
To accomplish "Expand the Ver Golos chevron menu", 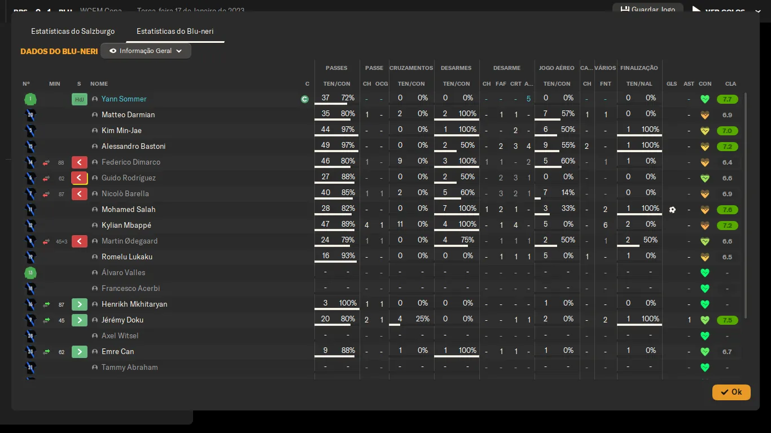I will pyautogui.click(x=757, y=11).
